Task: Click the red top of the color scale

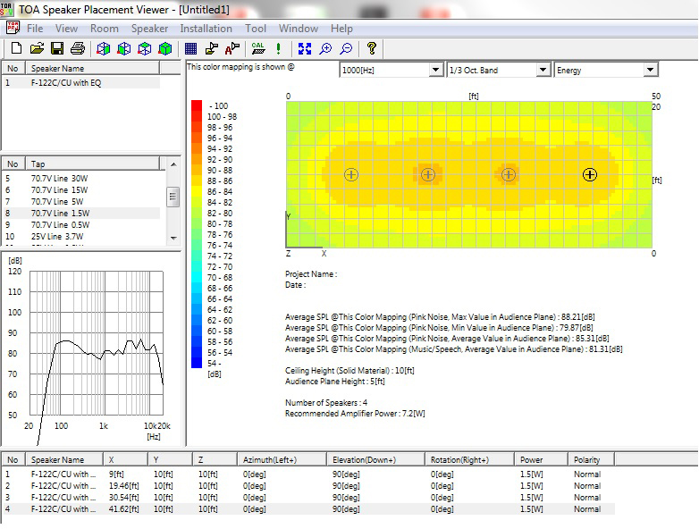Action: tap(197, 105)
